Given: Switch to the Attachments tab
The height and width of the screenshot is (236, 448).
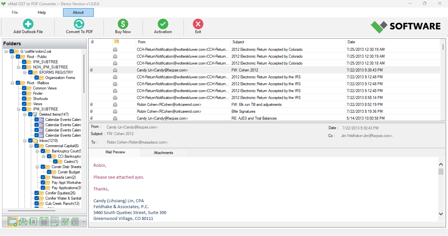Looking at the screenshot, I should [x=164, y=152].
